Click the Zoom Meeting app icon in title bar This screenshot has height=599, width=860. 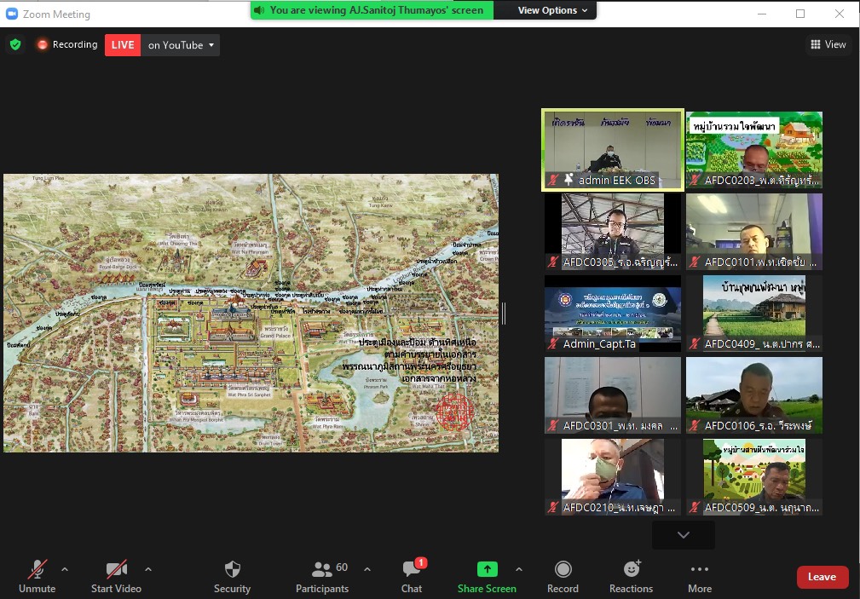12,14
